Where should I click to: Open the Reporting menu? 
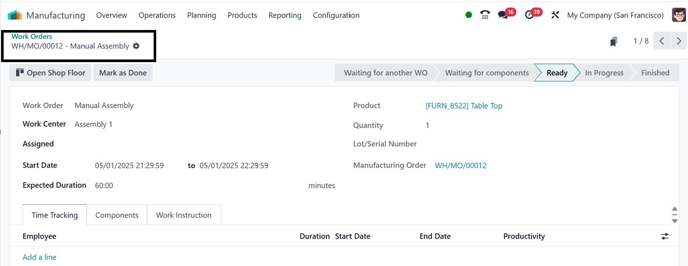[285, 15]
